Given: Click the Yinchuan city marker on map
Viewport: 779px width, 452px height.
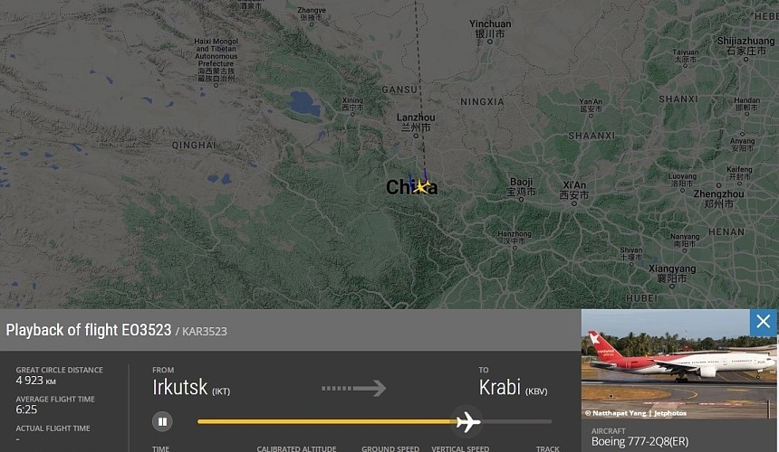Looking at the screenshot, I should (x=490, y=42).
